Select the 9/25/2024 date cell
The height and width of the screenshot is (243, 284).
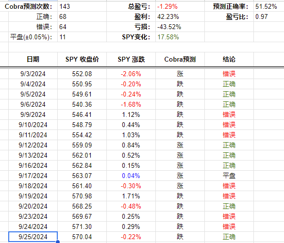click(33, 237)
